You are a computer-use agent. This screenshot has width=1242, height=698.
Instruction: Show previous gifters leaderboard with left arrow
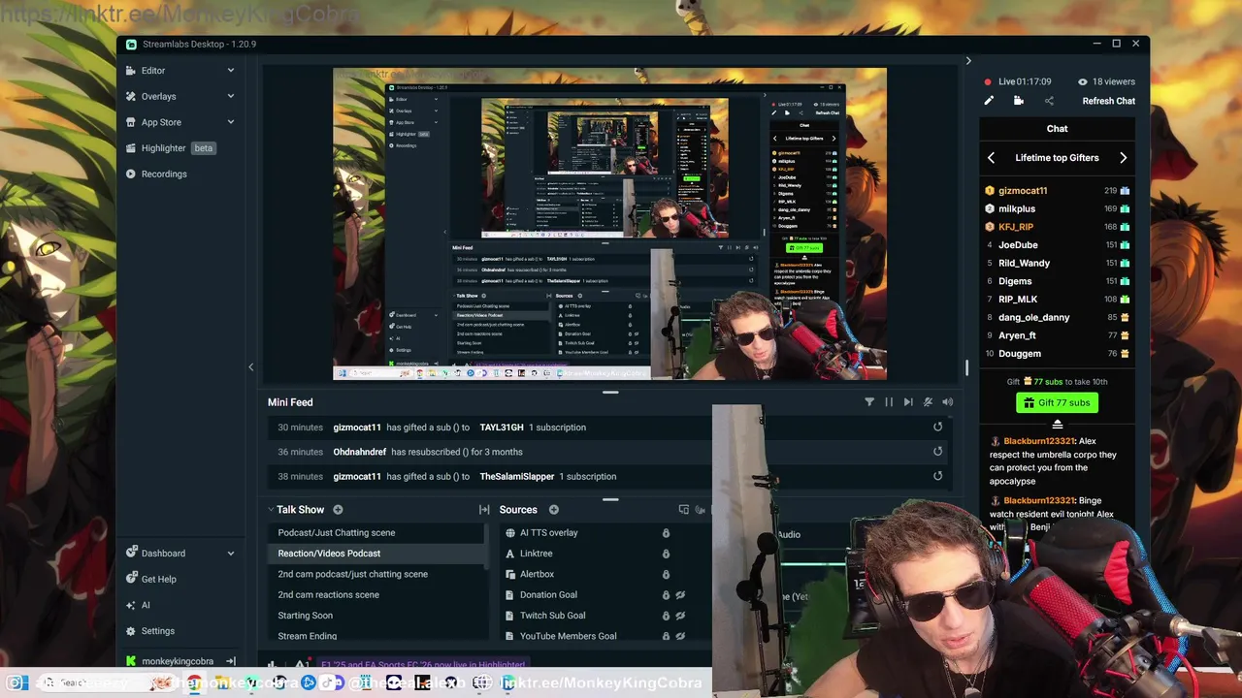point(991,157)
